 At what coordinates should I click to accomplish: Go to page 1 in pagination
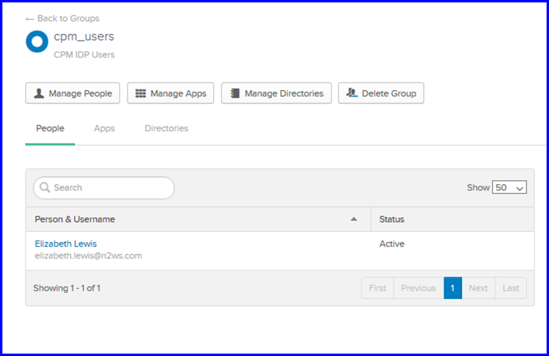coord(453,288)
